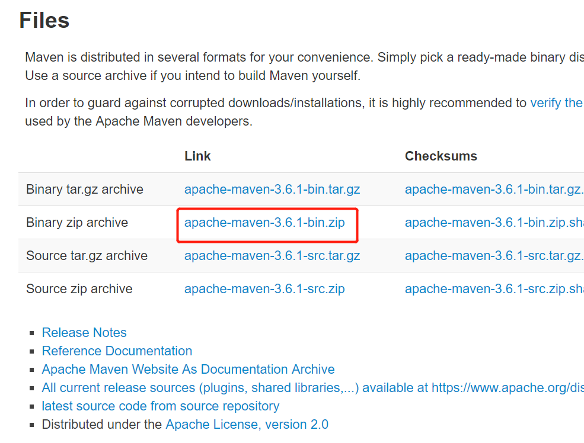Open Apache Maven Website As Documentation Archive
Image resolution: width=584 pixels, height=443 pixels.
pos(188,369)
